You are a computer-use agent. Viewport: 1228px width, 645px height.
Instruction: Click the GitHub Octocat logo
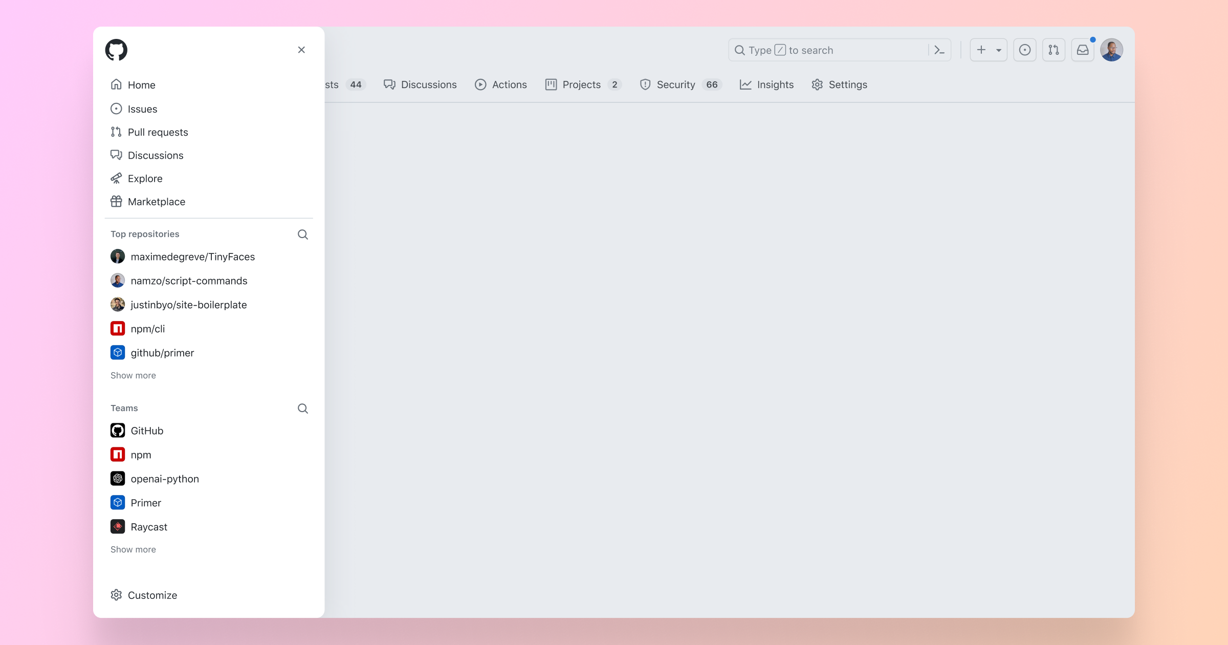click(116, 50)
